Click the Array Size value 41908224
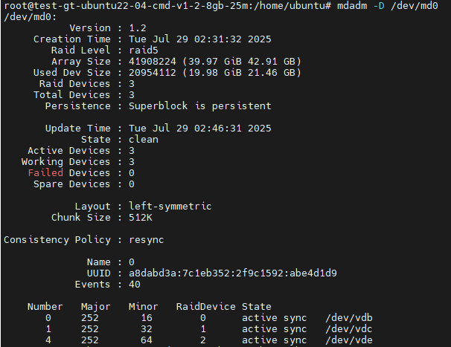The width and height of the screenshot is (451, 347). [153, 62]
